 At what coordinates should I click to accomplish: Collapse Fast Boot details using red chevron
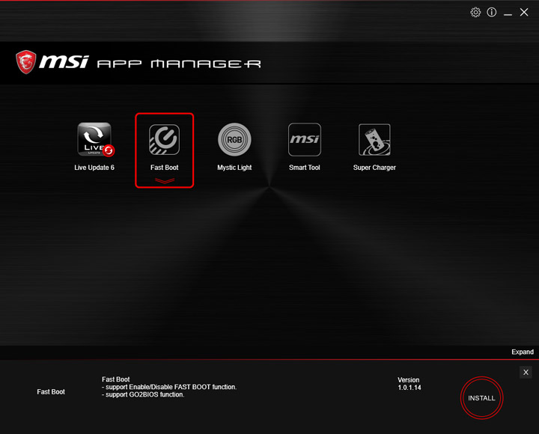tap(164, 180)
